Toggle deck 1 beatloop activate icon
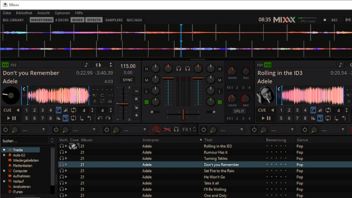This screenshot has height=198, width=352. [x=73, y=110]
